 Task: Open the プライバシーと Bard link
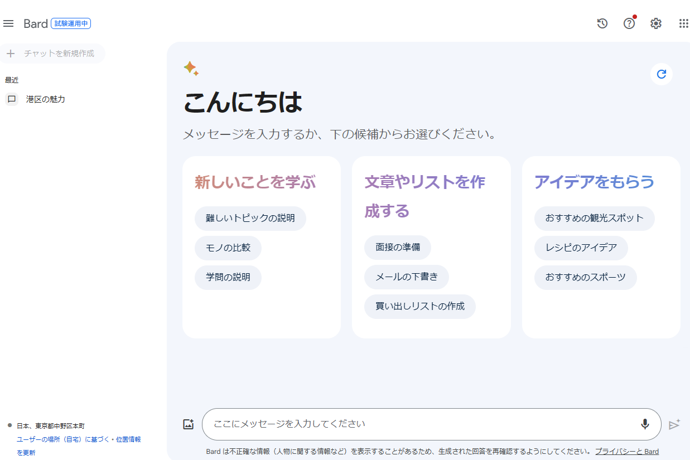626,452
